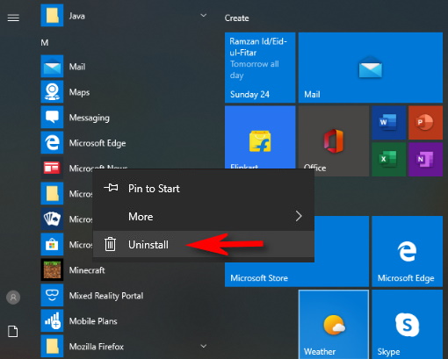Click the pin icon beside Pin to Start
448x359 pixels.
click(x=111, y=188)
